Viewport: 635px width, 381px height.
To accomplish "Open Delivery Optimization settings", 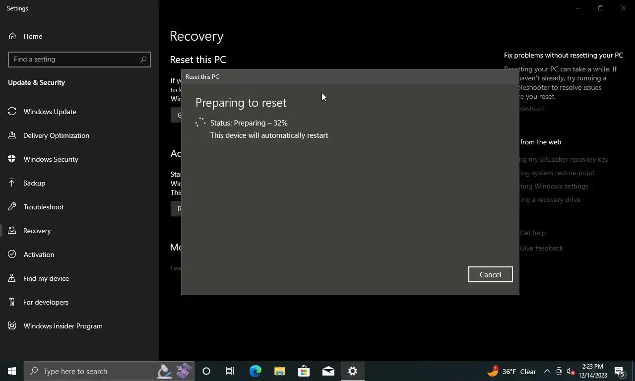I will pos(79,135).
